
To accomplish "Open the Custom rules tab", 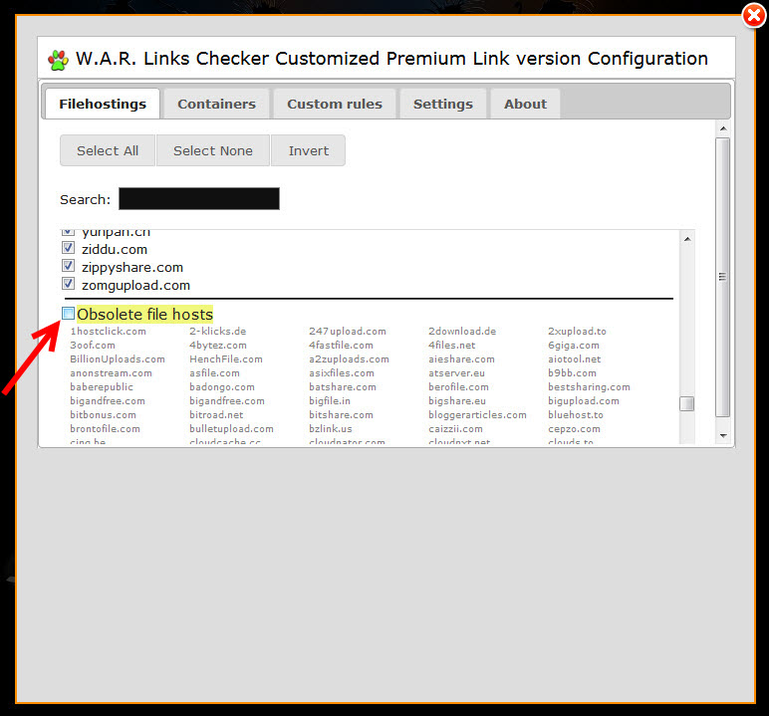I will coord(335,104).
